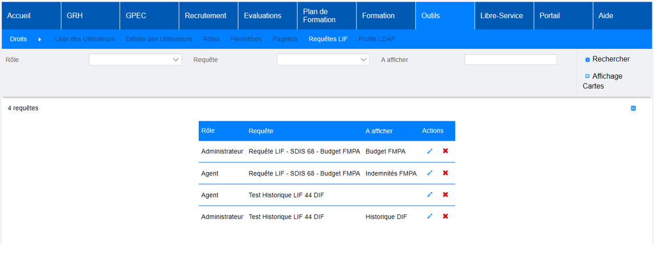
Task: Click the Rechercher button
Action: point(607,59)
